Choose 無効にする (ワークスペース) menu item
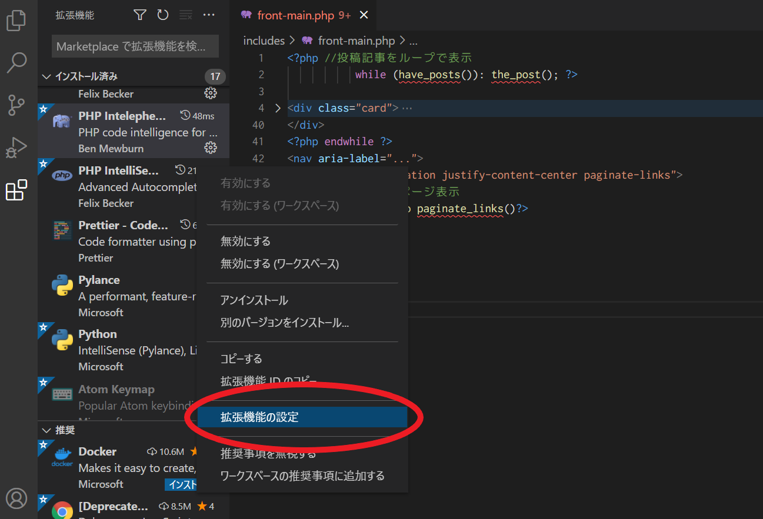 (x=302, y=264)
